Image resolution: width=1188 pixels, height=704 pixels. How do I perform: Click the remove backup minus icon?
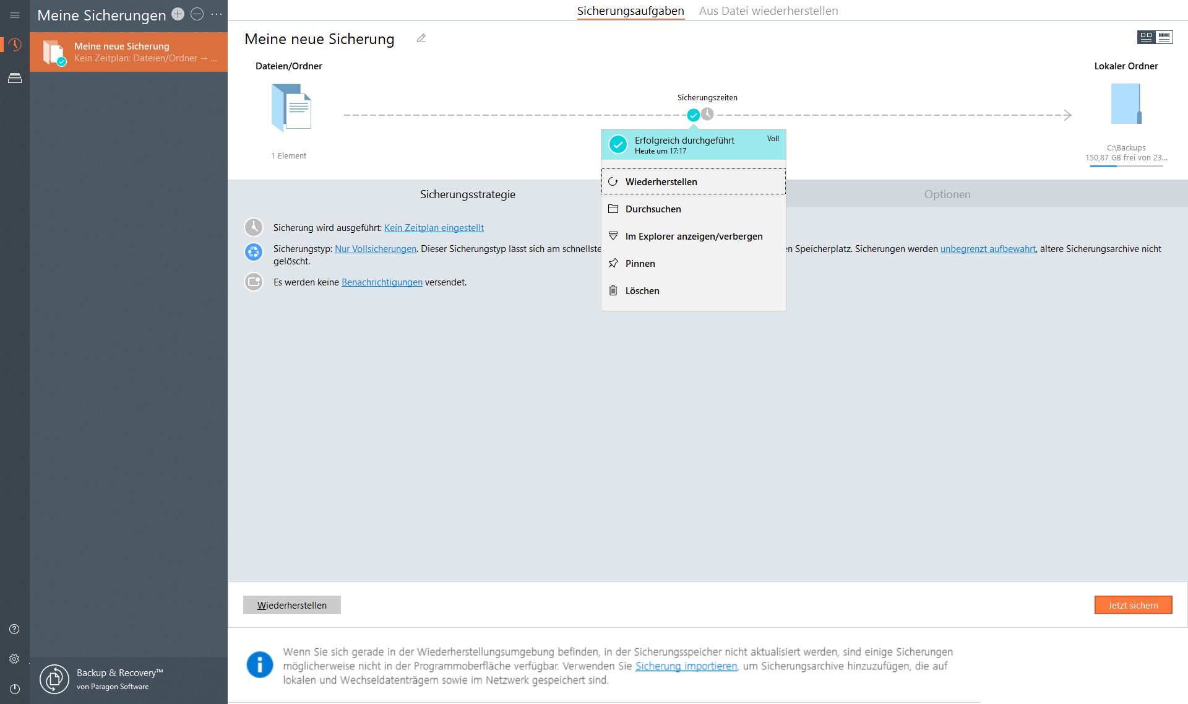click(x=197, y=14)
